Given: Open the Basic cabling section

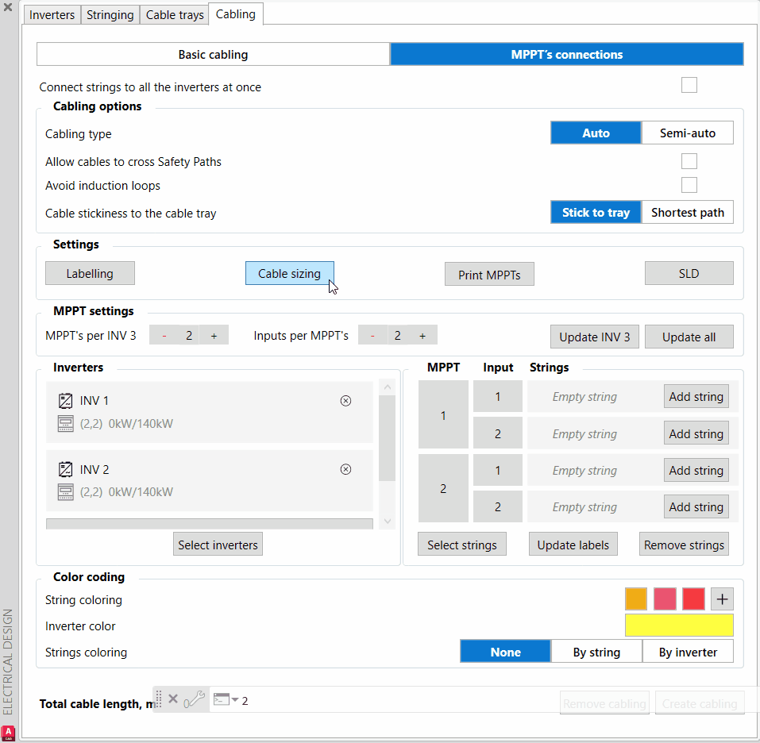Looking at the screenshot, I should pos(213,55).
